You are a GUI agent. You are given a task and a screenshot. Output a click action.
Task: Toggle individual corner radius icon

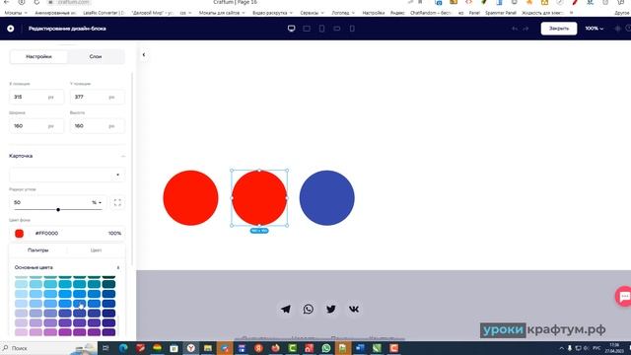[x=117, y=202]
